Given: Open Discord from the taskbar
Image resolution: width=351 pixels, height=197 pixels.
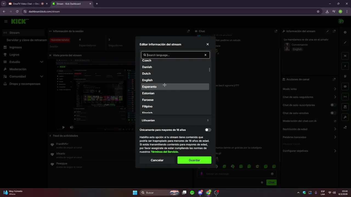Looking at the screenshot, I should (x=200, y=193).
